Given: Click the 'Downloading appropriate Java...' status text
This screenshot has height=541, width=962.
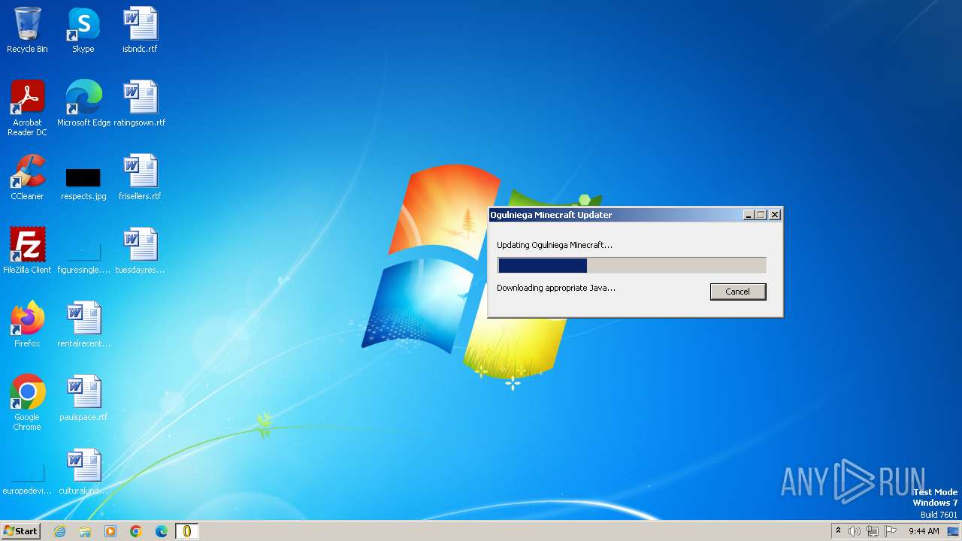Looking at the screenshot, I should coord(556,288).
